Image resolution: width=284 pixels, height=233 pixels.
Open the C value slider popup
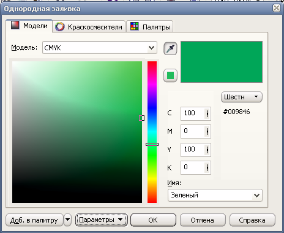(207, 113)
